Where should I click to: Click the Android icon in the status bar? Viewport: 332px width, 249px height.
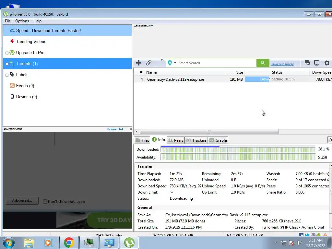pos(319,235)
